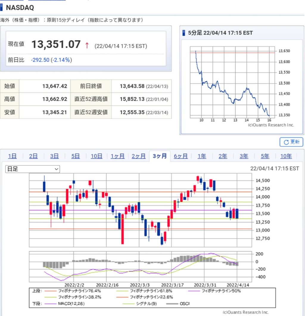
Task: Click the high price 13,662.92
Action: click(x=55, y=99)
